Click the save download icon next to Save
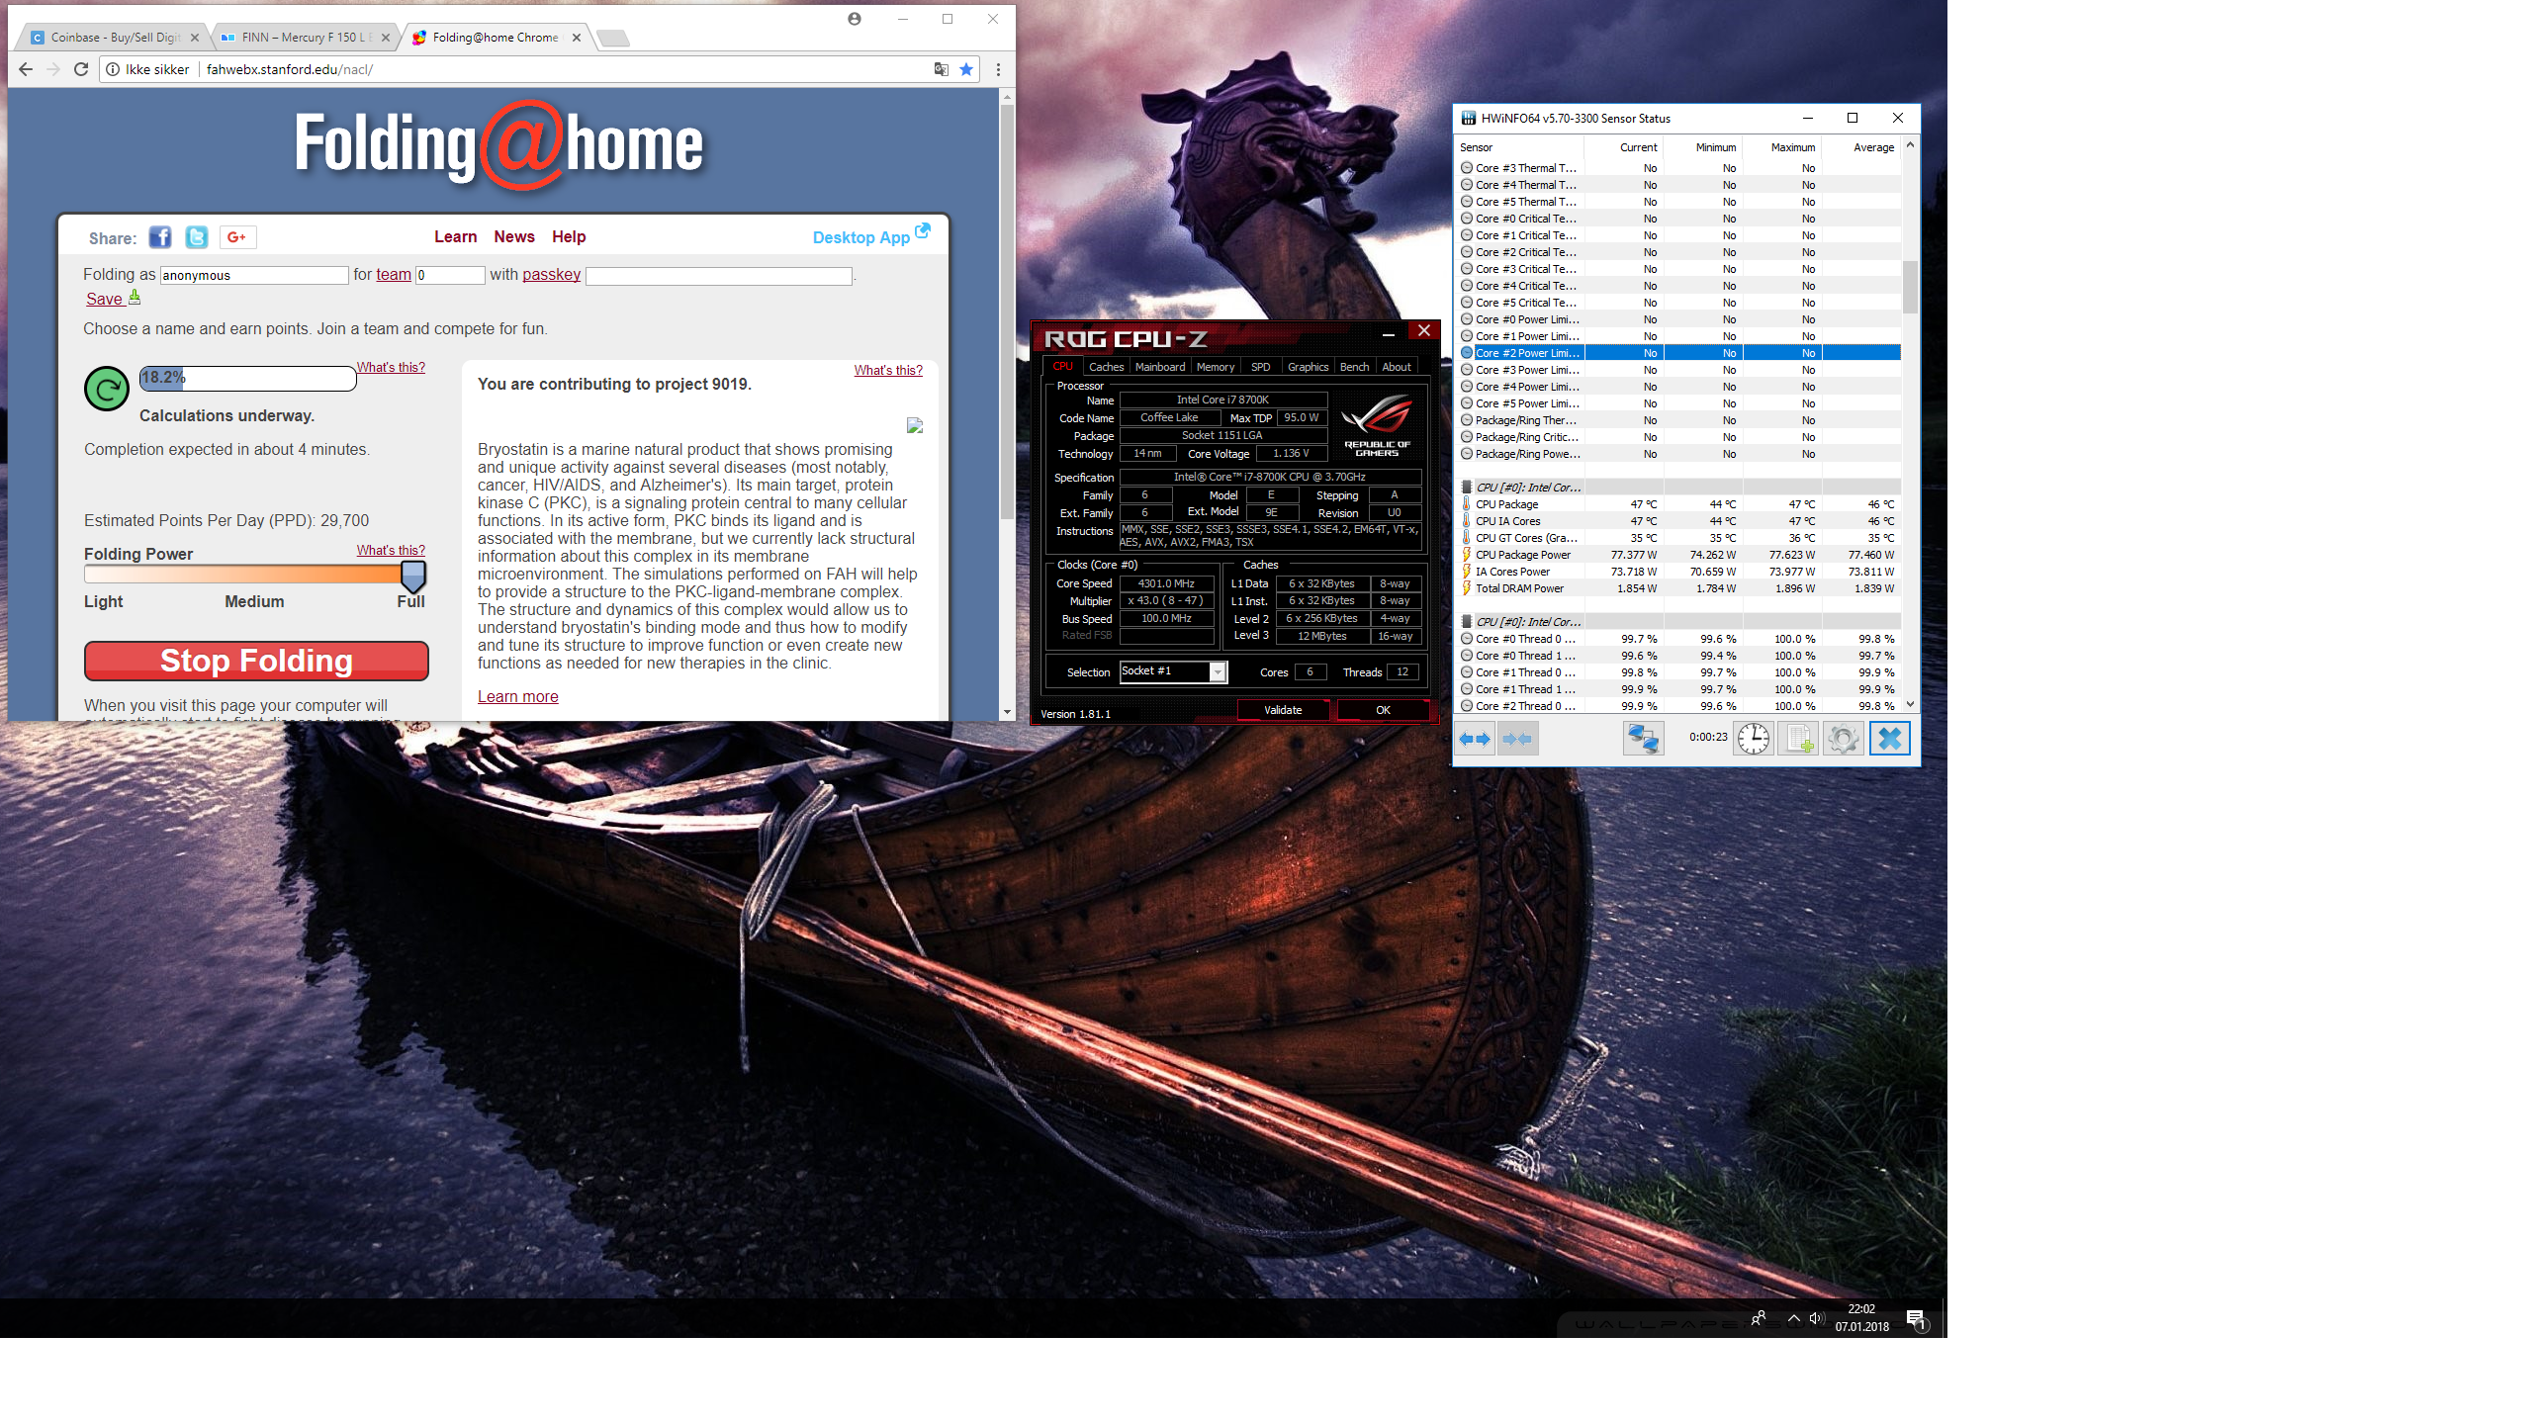 click(135, 297)
